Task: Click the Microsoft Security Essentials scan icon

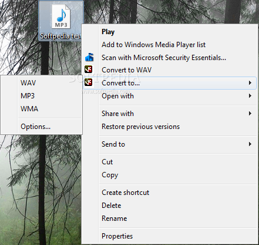Action: pyautogui.click(x=89, y=57)
